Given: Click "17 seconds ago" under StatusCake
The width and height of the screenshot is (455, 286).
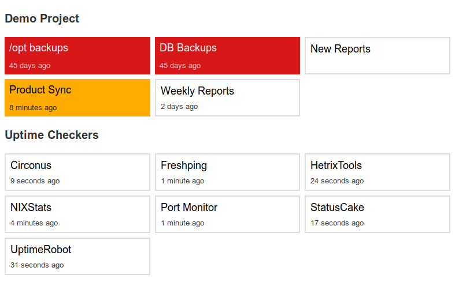Looking at the screenshot, I should coord(337,223).
